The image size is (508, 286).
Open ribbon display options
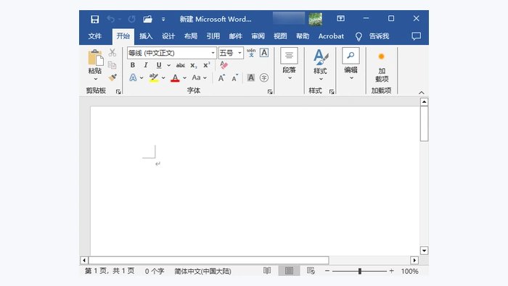tap(340, 18)
